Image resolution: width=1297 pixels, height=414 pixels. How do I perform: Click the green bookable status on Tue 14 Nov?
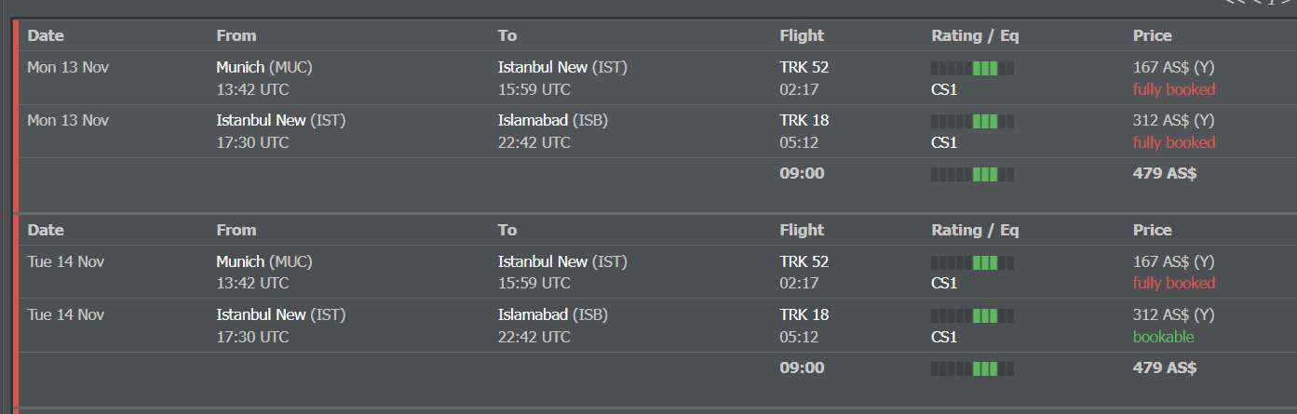coord(1163,337)
